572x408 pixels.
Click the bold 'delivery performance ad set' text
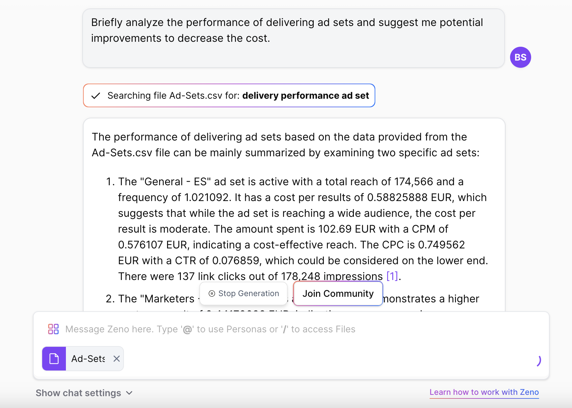coord(305,95)
